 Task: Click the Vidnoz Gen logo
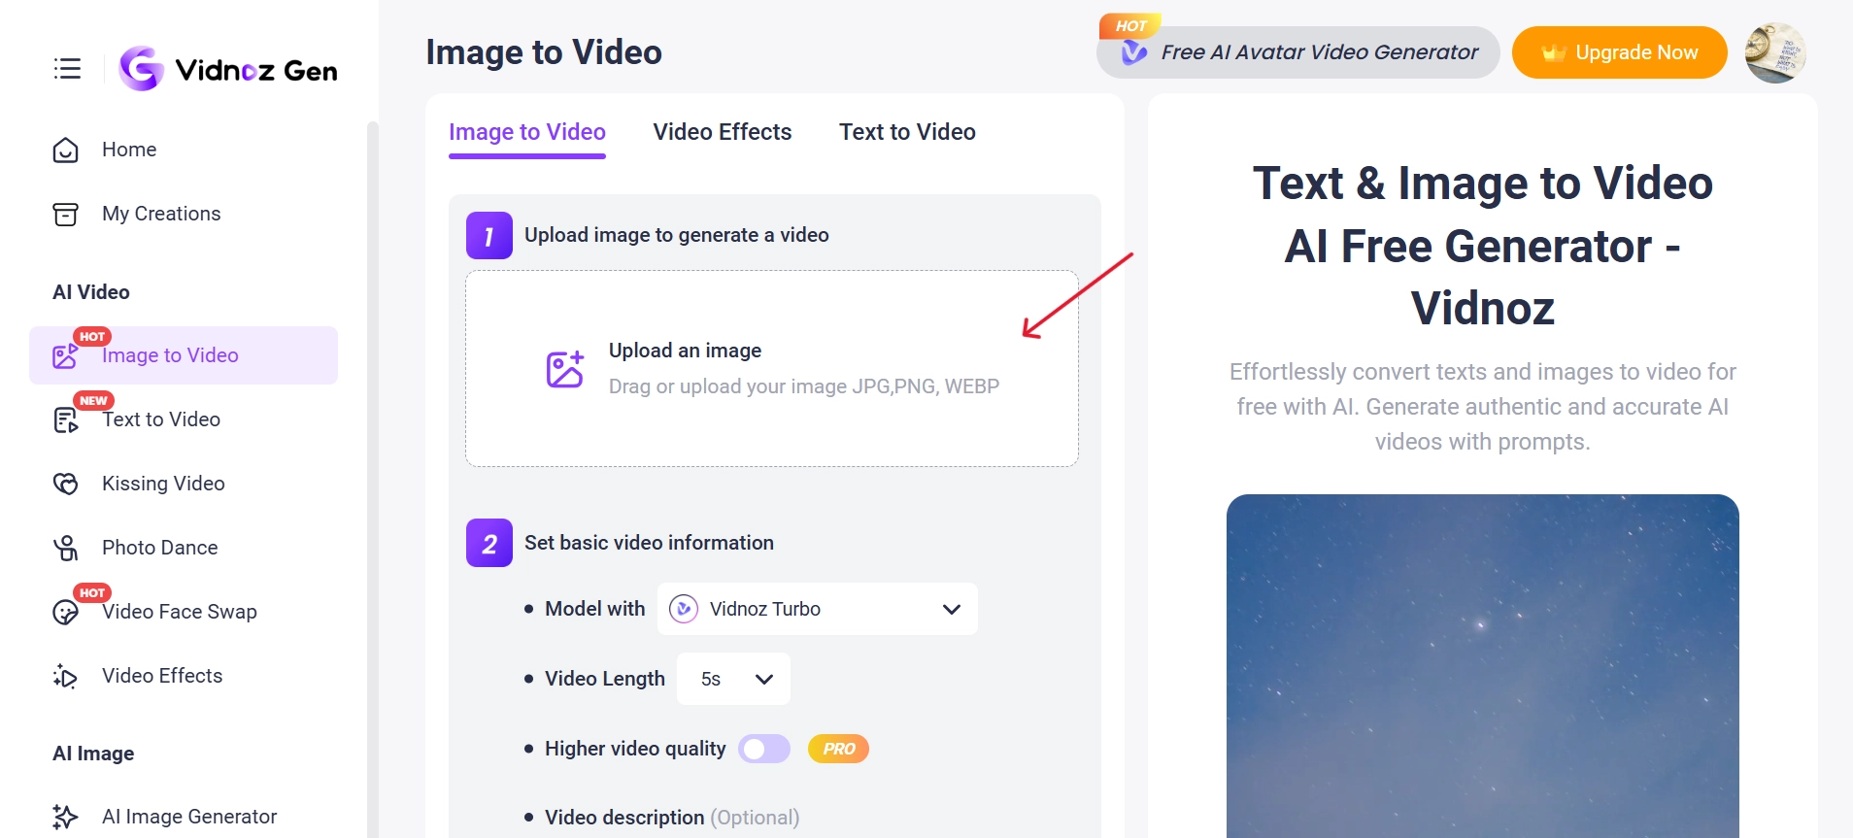pos(229,70)
